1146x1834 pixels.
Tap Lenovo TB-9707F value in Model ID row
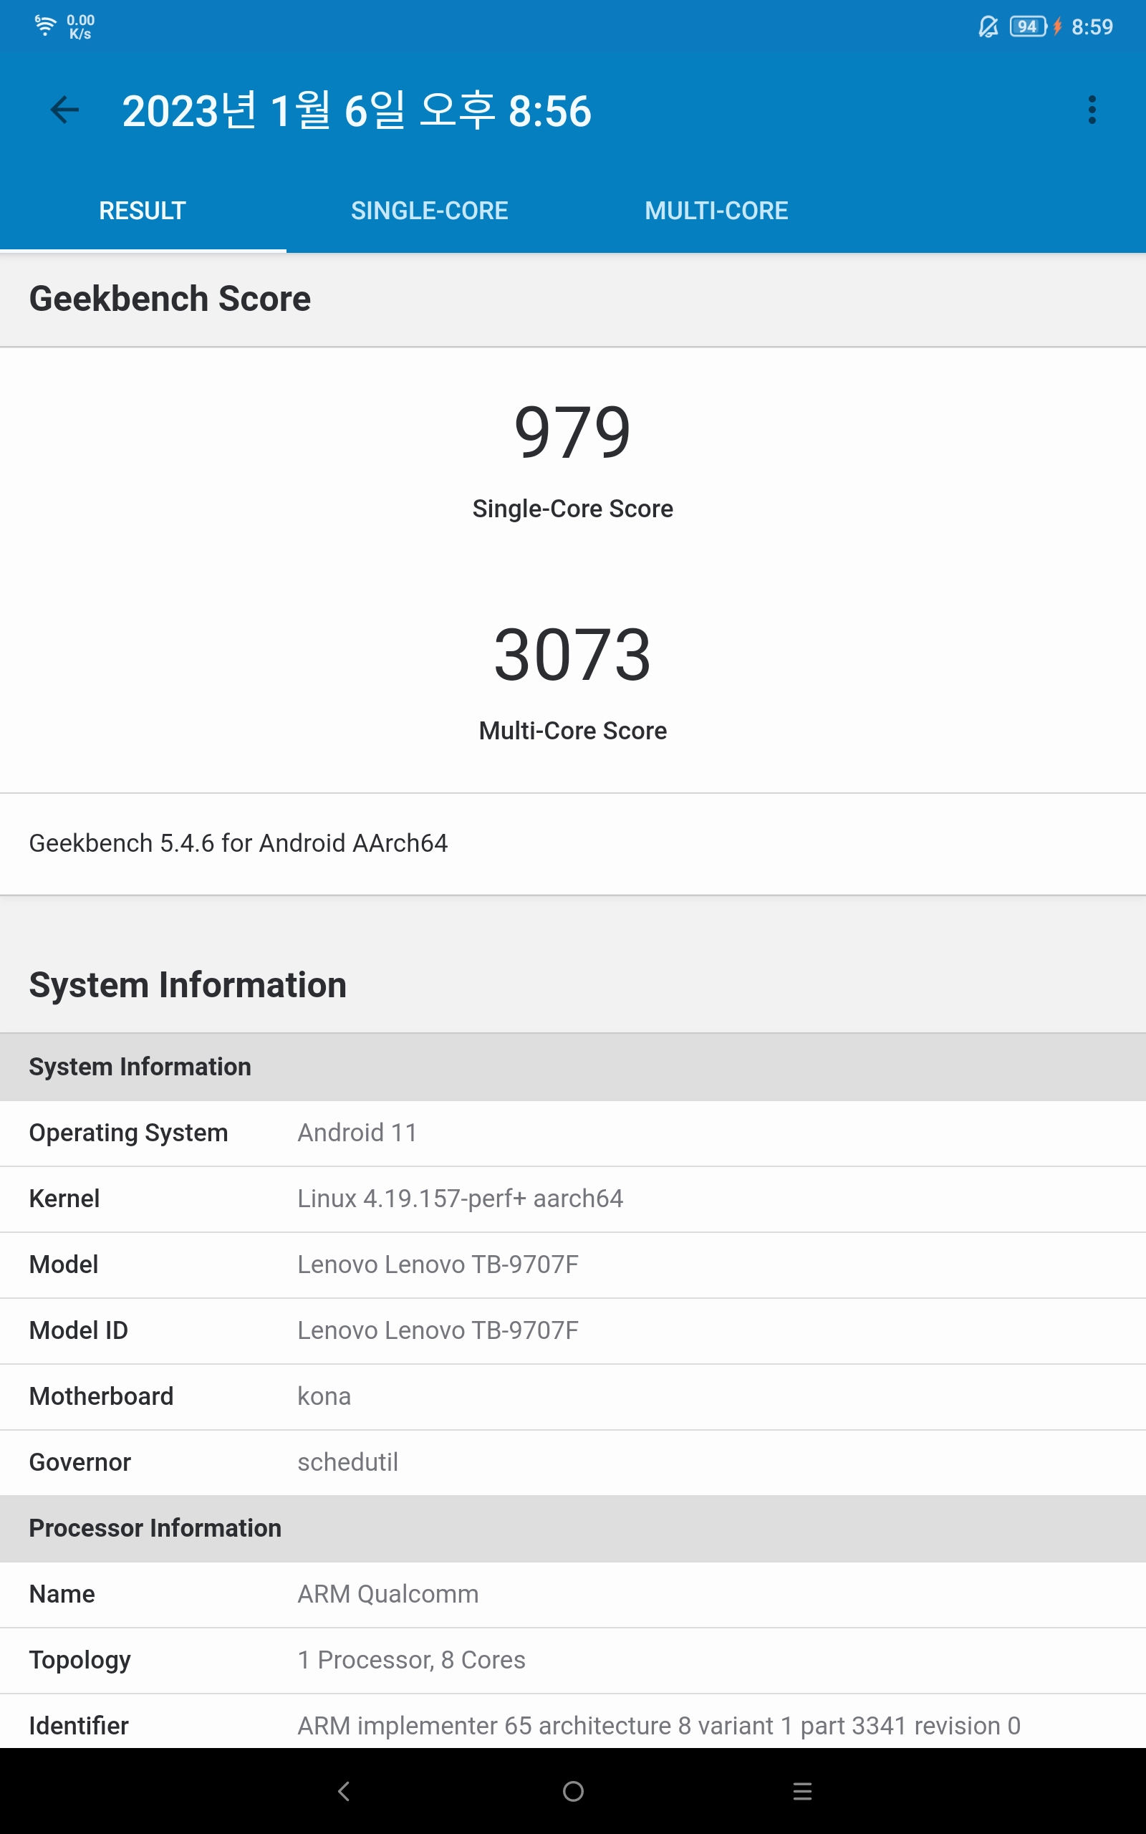438,1330
